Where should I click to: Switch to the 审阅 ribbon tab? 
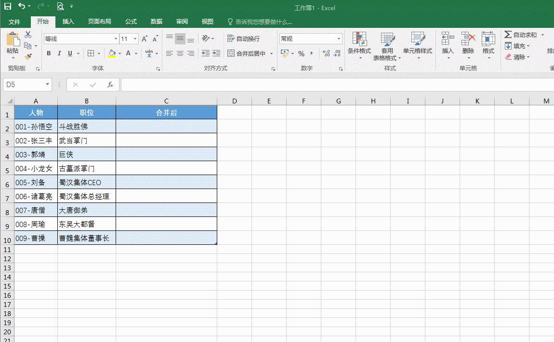[182, 22]
